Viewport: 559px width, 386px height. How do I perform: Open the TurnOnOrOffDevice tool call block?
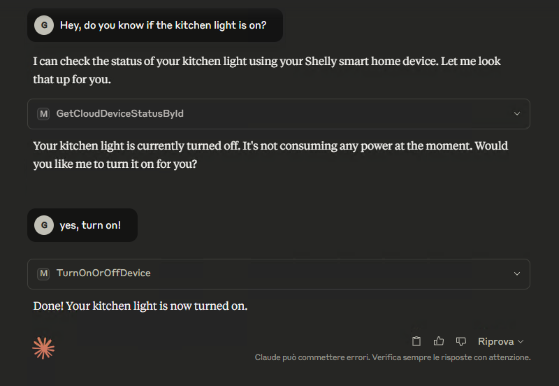pos(279,274)
